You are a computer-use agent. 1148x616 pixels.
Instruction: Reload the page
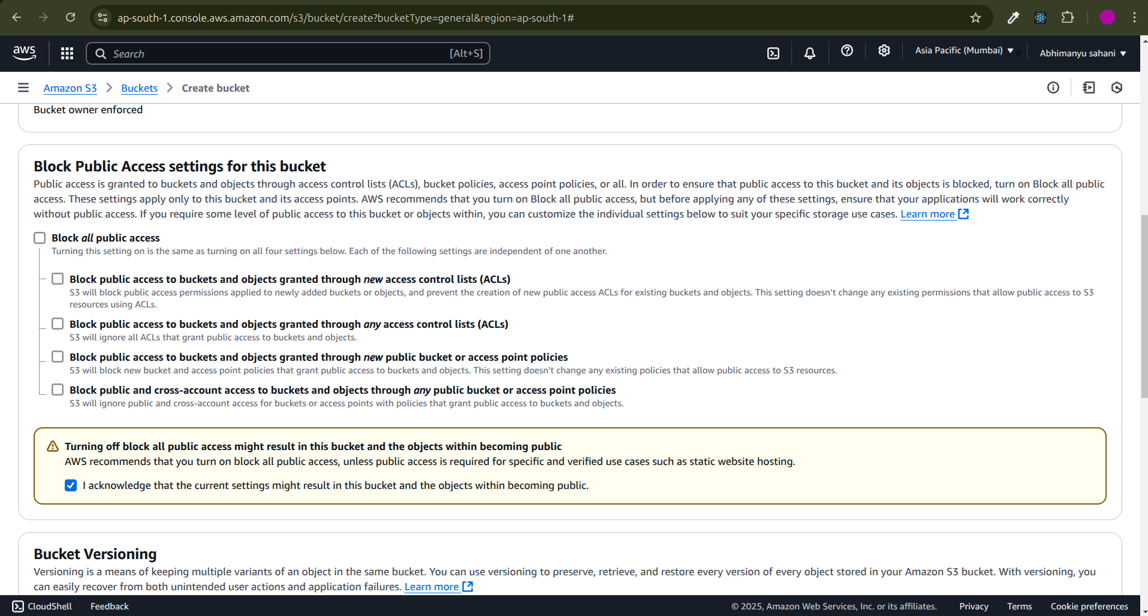coord(70,17)
